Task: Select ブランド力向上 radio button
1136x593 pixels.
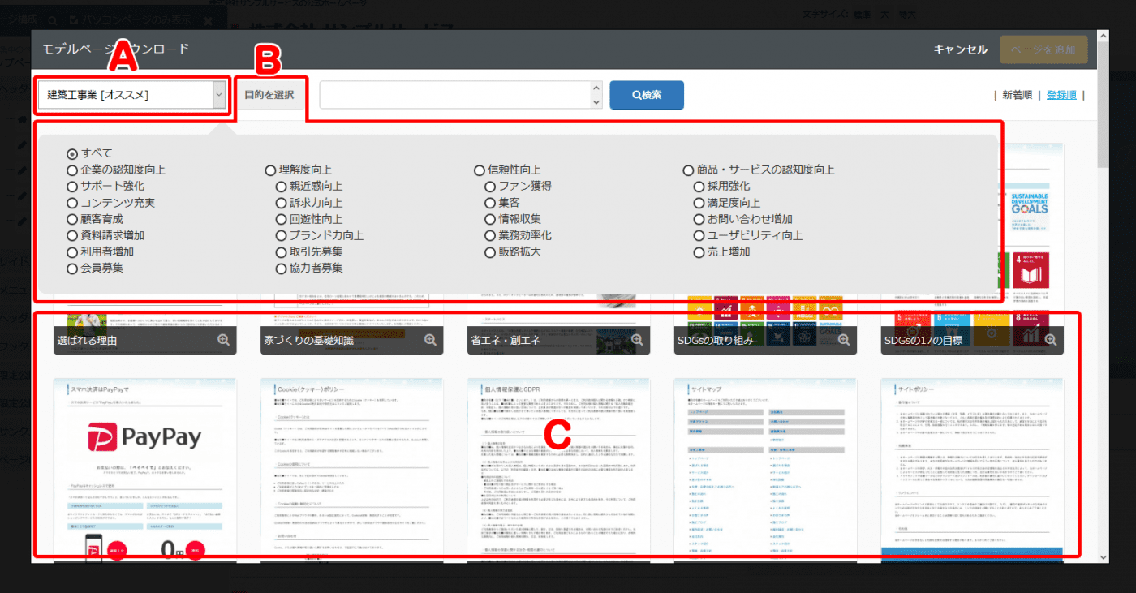Action: (x=282, y=235)
